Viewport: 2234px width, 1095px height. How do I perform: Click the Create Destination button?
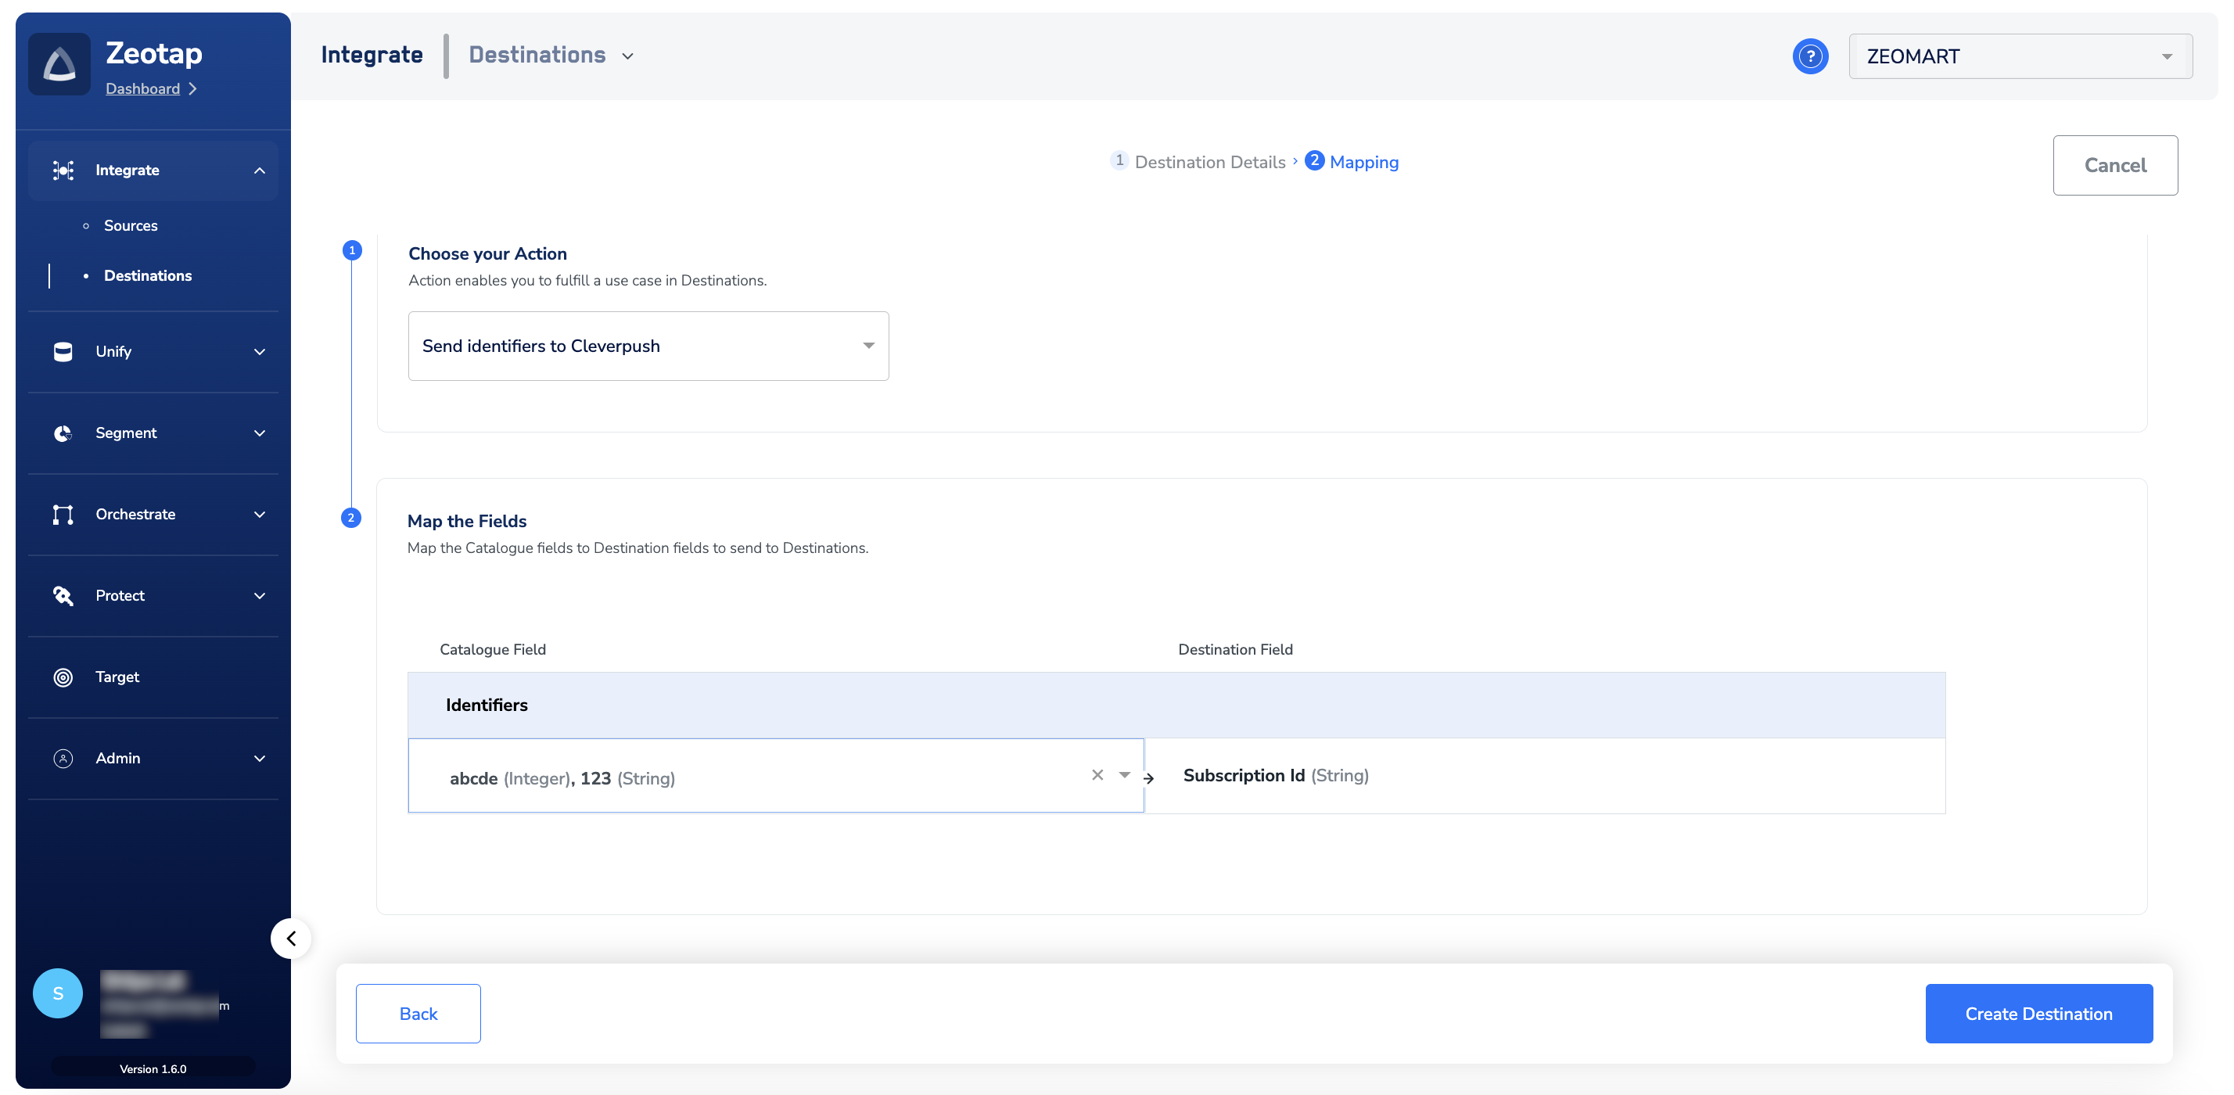[x=2038, y=1014]
